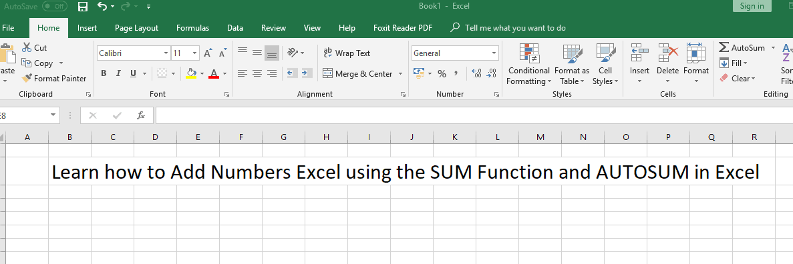This screenshot has height=264, width=793.
Task: Open Font dialog launcher
Action: coord(226,95)
